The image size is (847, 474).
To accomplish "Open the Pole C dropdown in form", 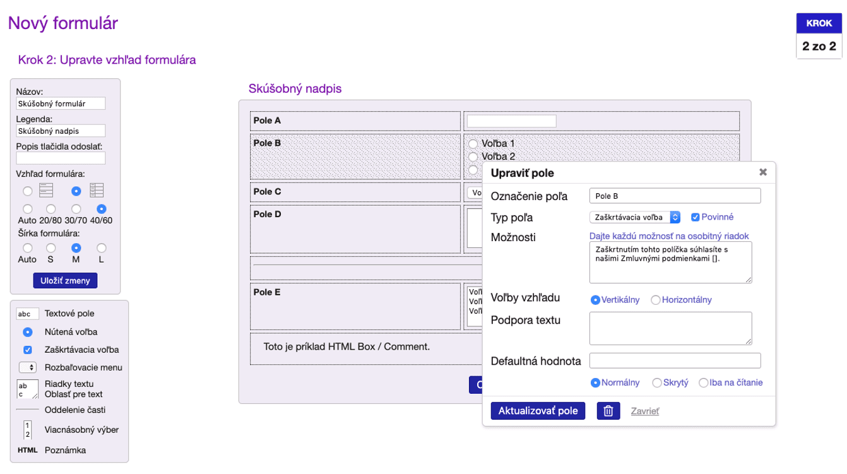I will (x=473, y=192).
